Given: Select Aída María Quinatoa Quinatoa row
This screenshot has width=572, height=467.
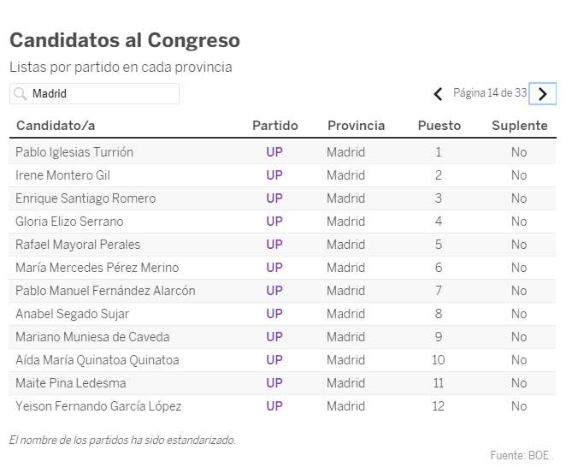Looking at the screenshot, I should pyautogui.click(x=282, y=360).
